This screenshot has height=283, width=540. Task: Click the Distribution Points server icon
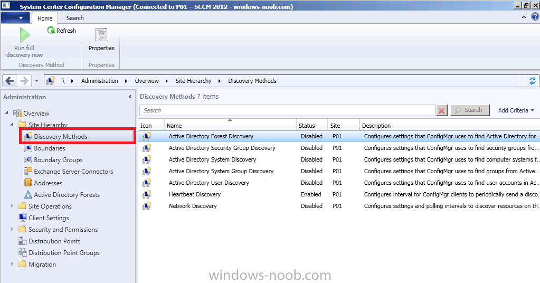23,241
